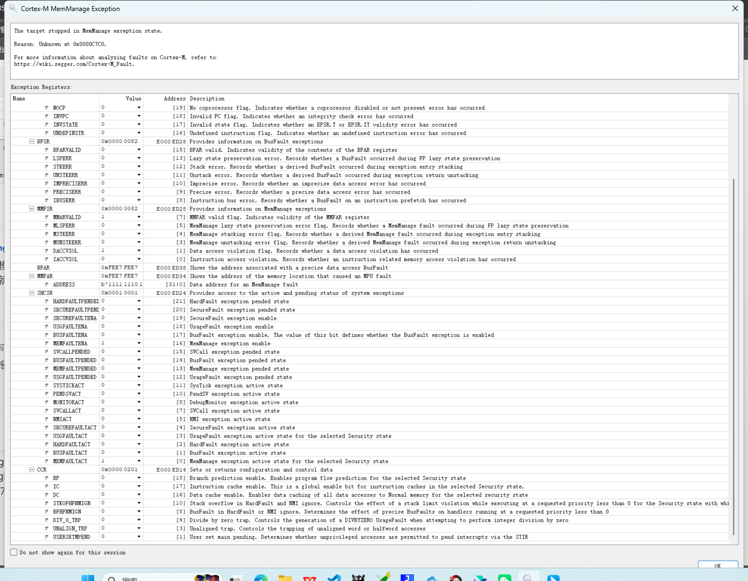Open the BUSFAULTENA value dropdown
This screenshot has height=581, width=748.
[139, 335]
